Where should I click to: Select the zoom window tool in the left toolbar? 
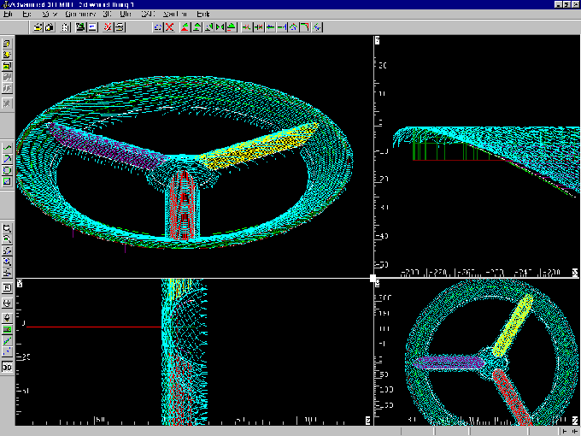tap(7, 227)
